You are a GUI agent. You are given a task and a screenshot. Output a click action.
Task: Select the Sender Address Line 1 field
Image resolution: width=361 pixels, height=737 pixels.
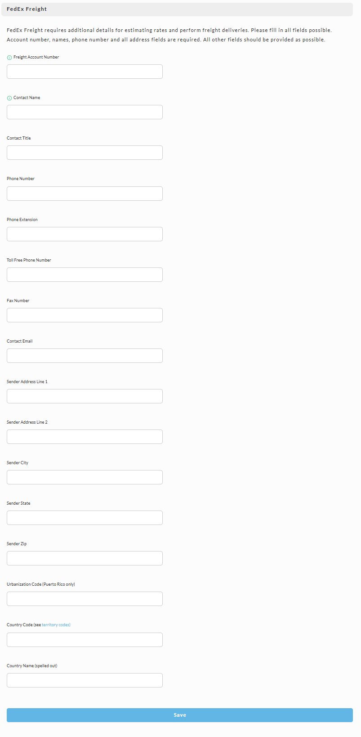click(x=85, y=396)
